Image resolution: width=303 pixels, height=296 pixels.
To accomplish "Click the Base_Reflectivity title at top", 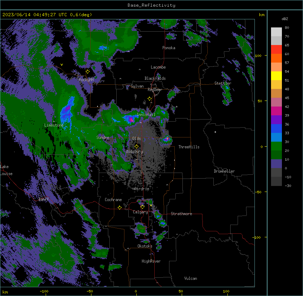I will point(151,5).
